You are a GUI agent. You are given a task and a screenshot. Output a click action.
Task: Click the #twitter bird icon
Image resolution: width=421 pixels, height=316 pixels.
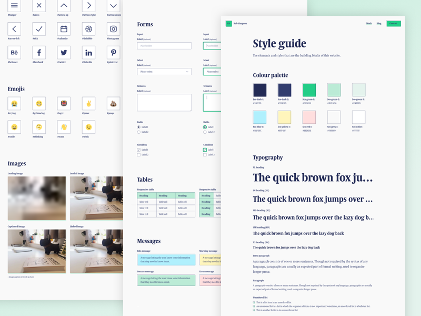click(x=64, y=53)
